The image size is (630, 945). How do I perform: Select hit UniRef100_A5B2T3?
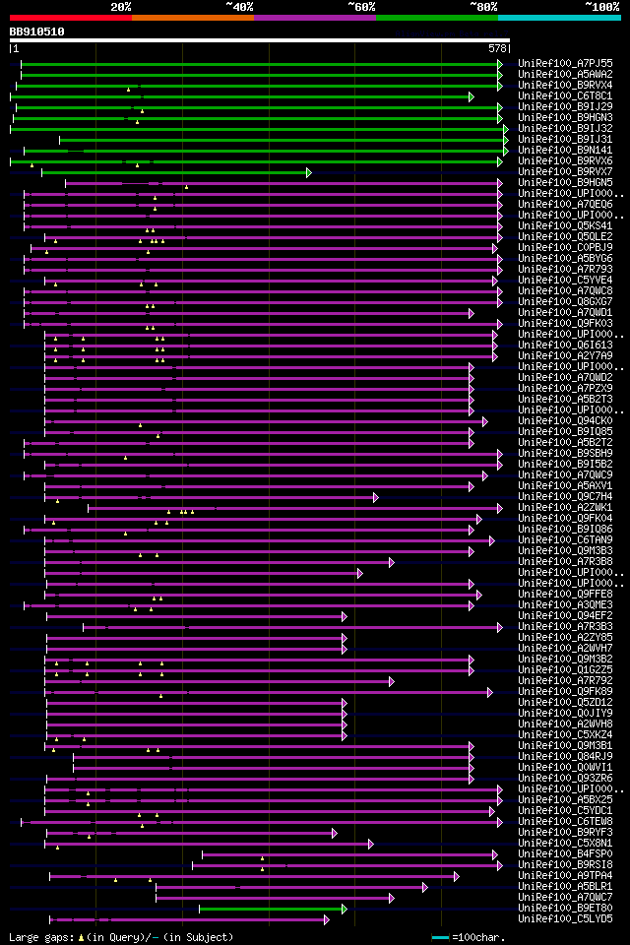(x=565, y=400)
